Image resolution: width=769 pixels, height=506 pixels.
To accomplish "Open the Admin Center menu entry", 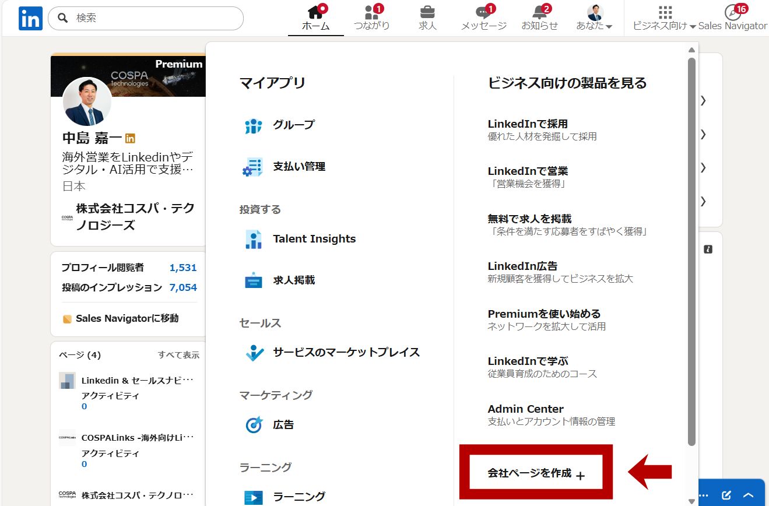I will [x=525, y=409].
